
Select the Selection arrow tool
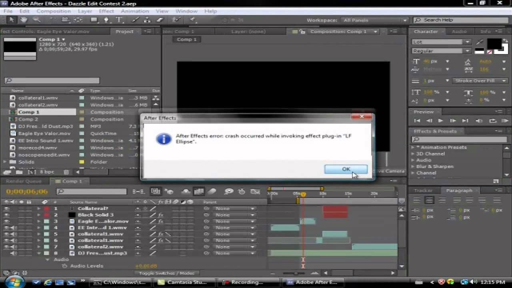[x=11, y=20]
